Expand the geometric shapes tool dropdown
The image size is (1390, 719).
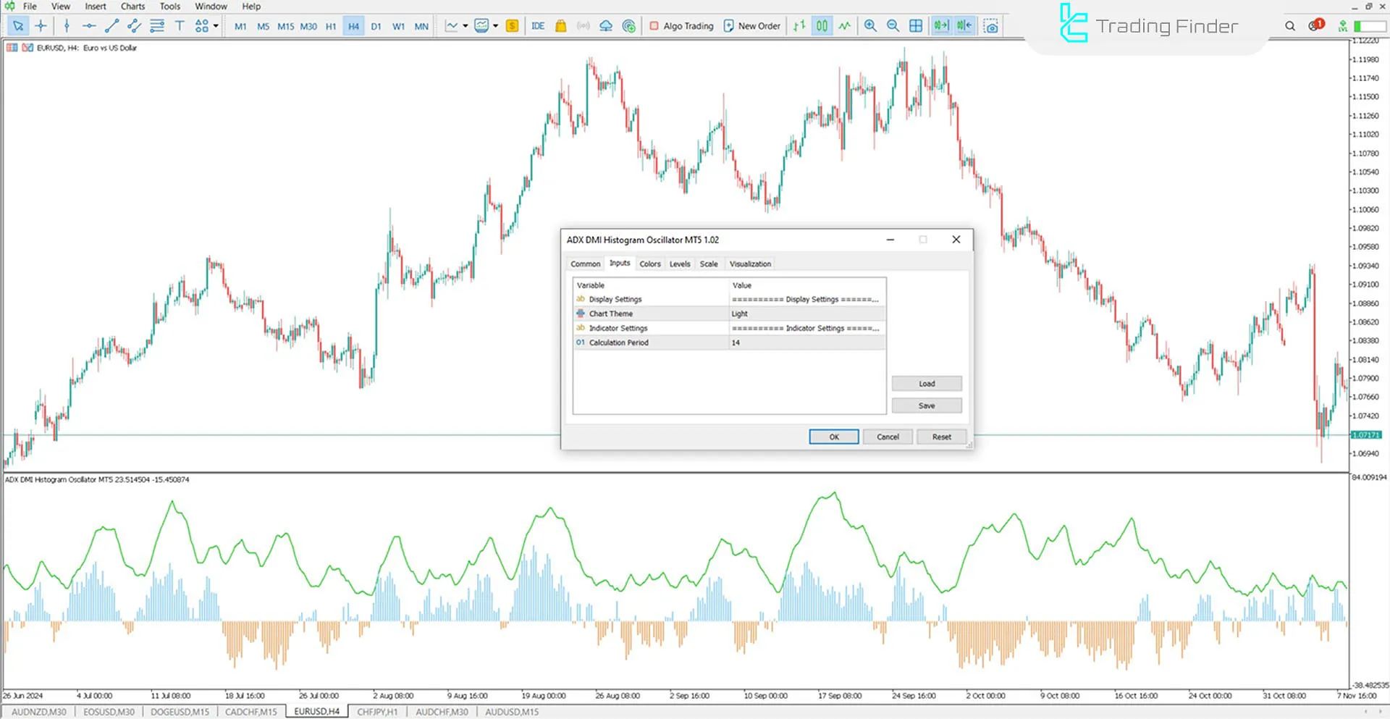pyautogui.click(x=214, y=25)
